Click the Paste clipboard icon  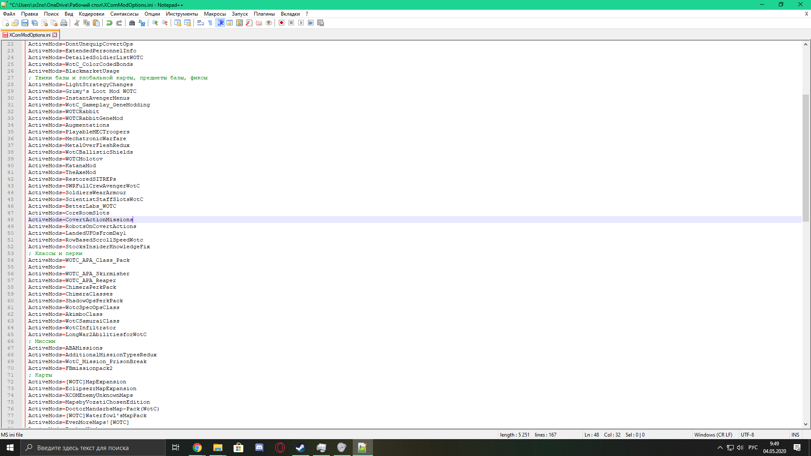click(x=96, y=23)
